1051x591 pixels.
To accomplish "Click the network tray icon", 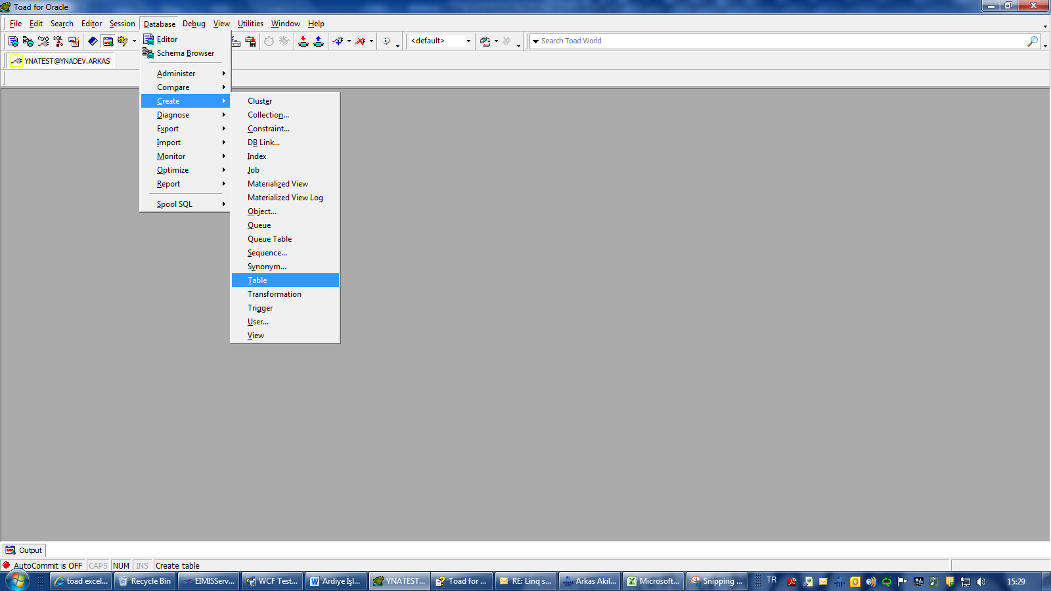I will (966, 581).
